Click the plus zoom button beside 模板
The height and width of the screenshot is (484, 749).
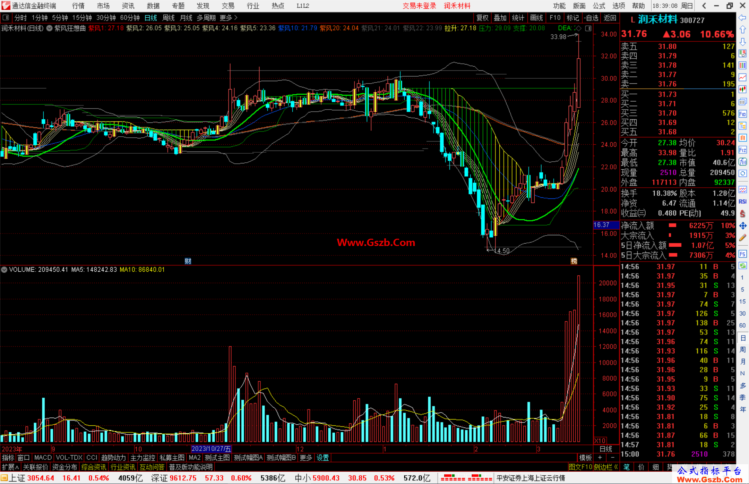(600, 458)
